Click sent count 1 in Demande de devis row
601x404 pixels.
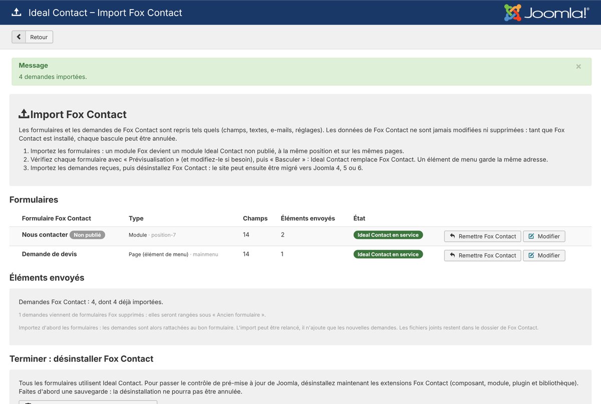pos(282,254)
